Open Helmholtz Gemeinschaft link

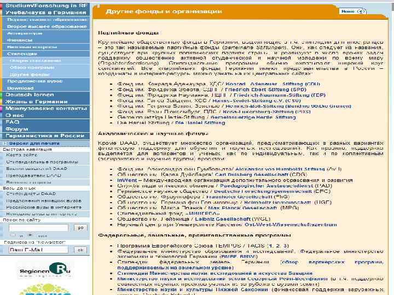[x=277, y=202]
